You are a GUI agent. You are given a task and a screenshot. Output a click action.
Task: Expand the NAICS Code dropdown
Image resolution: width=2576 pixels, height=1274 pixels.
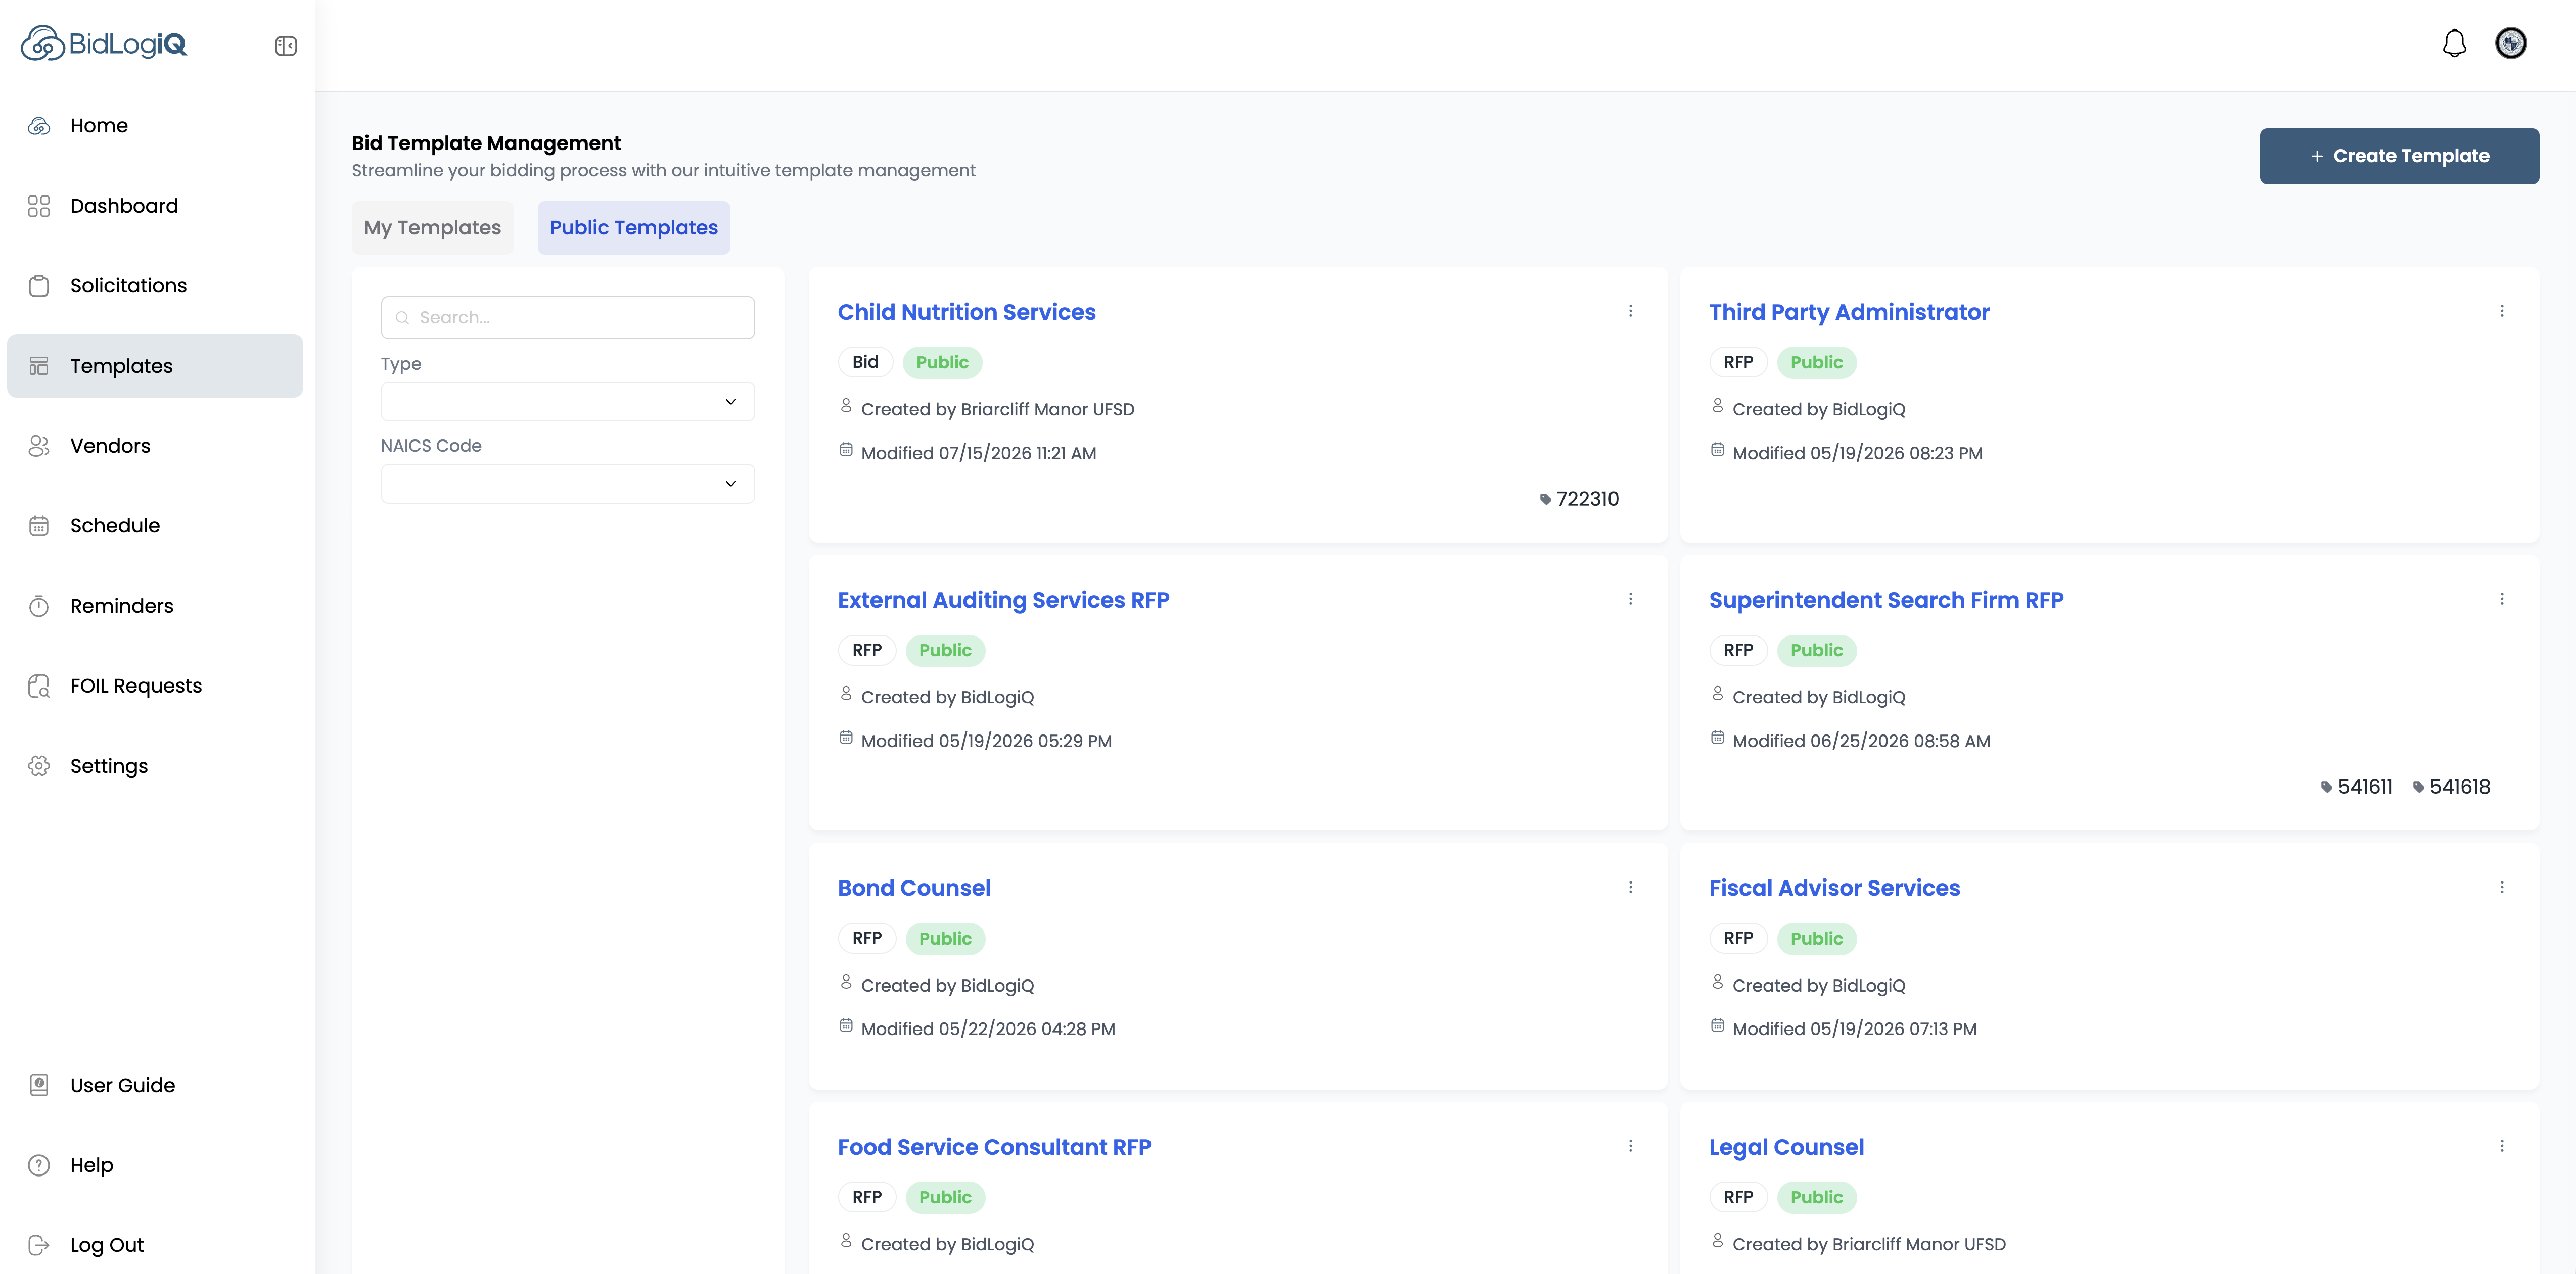pos(567,483)
